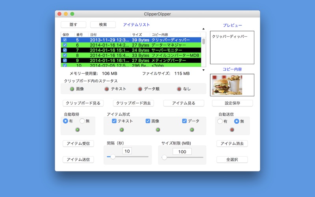Toggle the save checkbox for item 6
Viewport: 315px width, 197px height.
point(65,45)
